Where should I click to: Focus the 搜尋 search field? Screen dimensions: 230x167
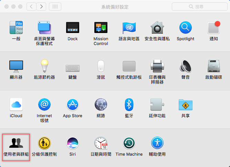coord(200,7)
